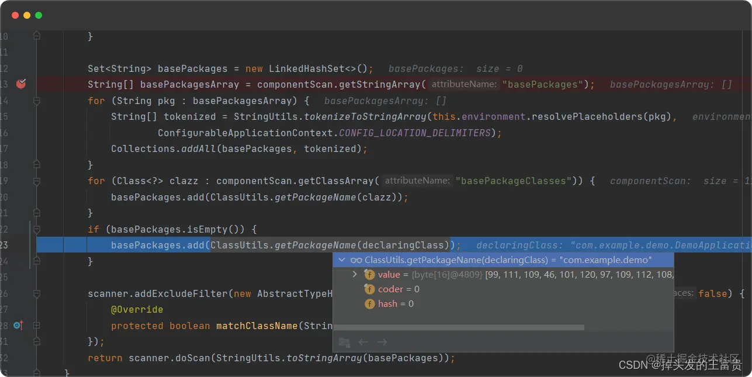Image resolution: width=752 pixels, height=377 pixels.
Task: Click the yellow minimize window button
Action: click(27, 15)
